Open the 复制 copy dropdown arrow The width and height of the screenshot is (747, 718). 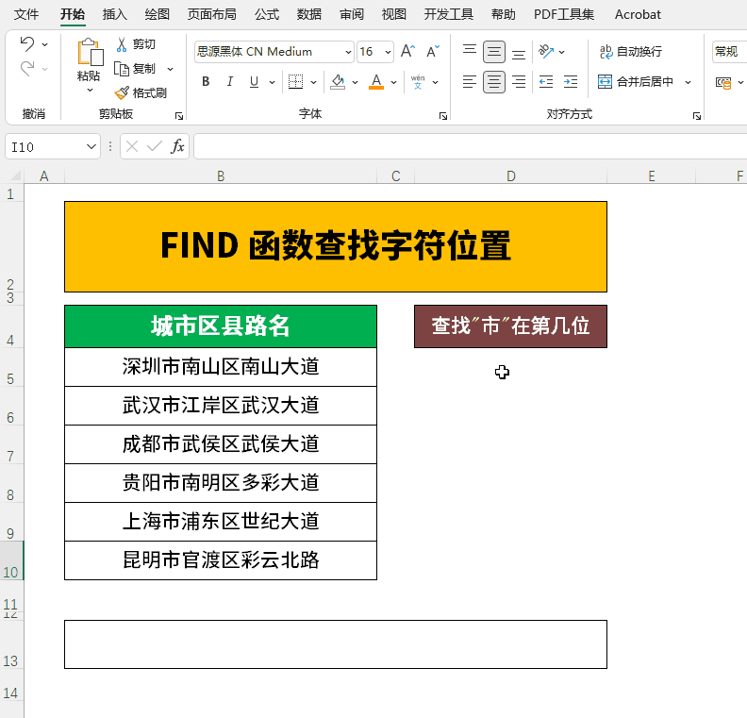click(x=170, y=69)
